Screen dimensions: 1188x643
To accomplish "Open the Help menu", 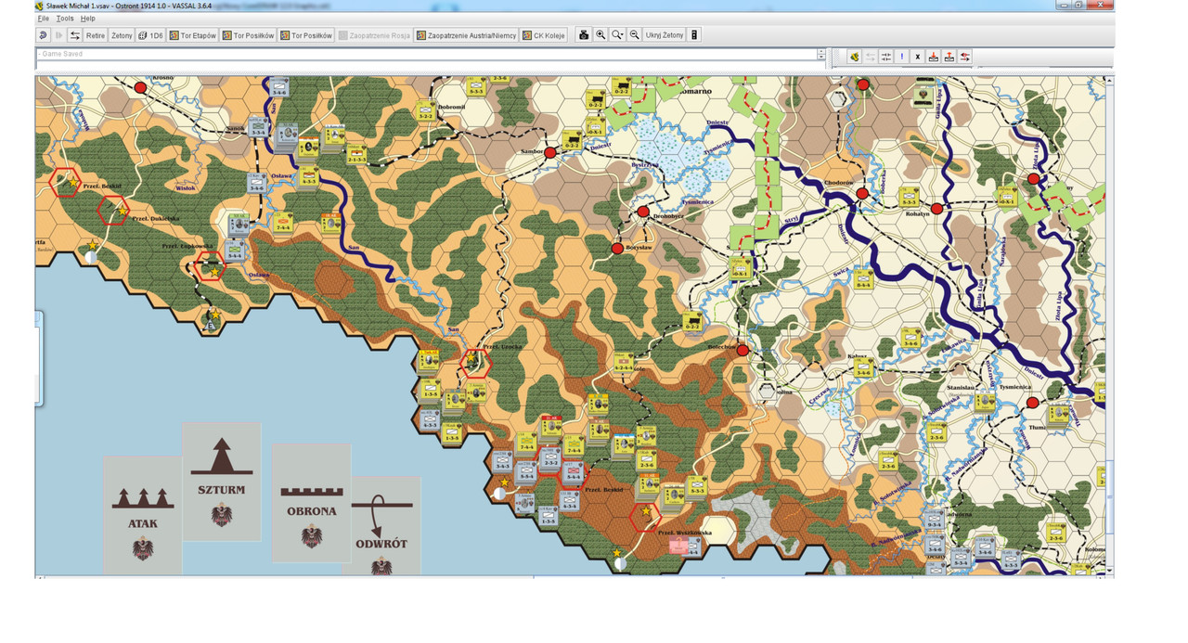I will click(88, 19).
